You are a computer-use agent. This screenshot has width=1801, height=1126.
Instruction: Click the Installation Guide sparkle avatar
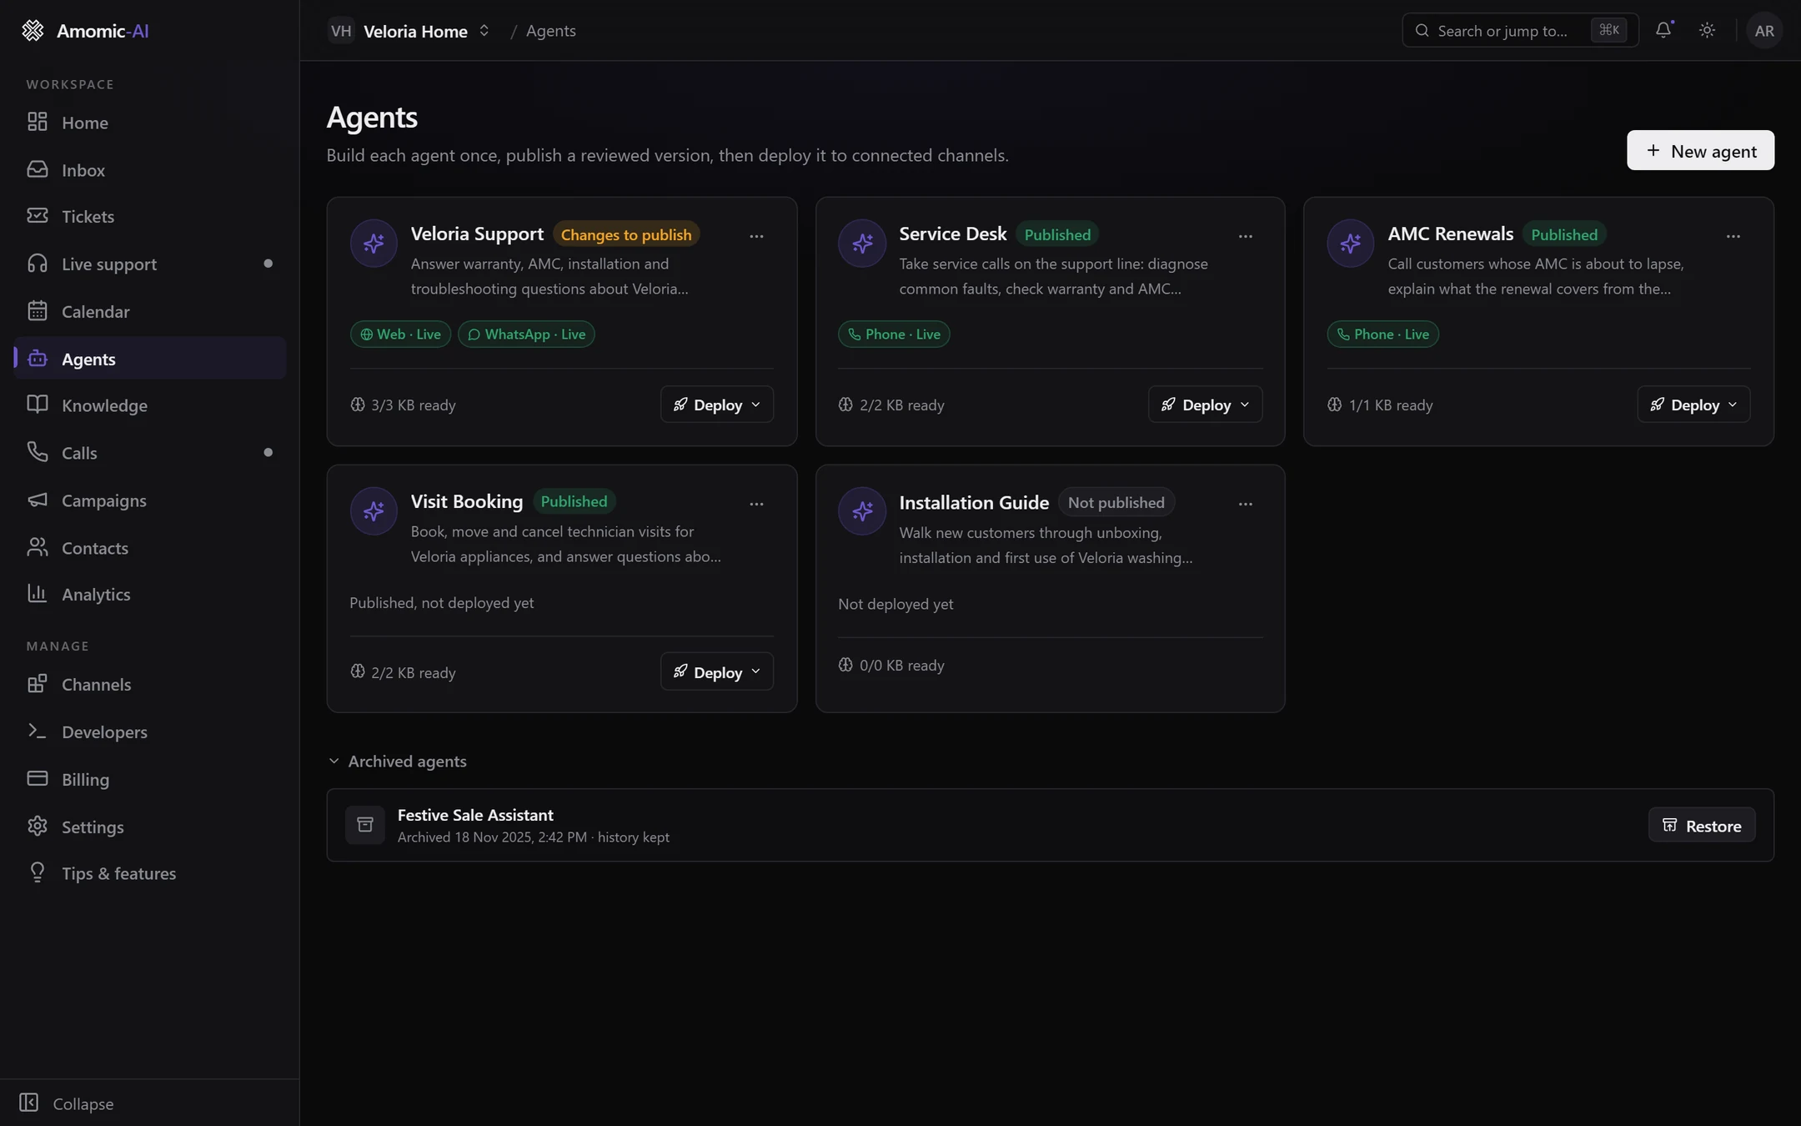point(862,510)
